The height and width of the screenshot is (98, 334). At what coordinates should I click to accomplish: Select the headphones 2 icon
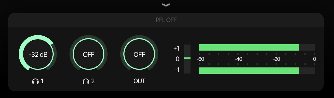[x=86, y=81]
